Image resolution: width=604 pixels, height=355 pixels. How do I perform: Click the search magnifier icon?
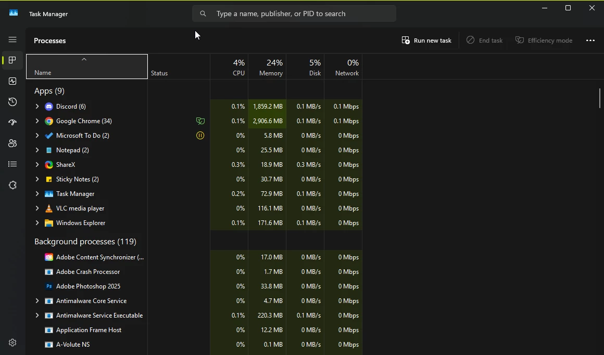point(203,14)
